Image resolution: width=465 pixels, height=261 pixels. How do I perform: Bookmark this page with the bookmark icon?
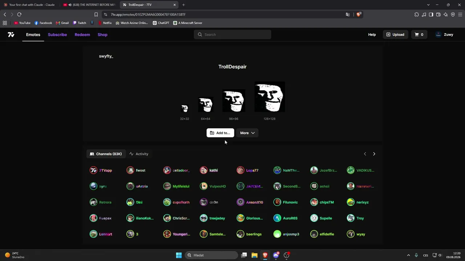96,14
